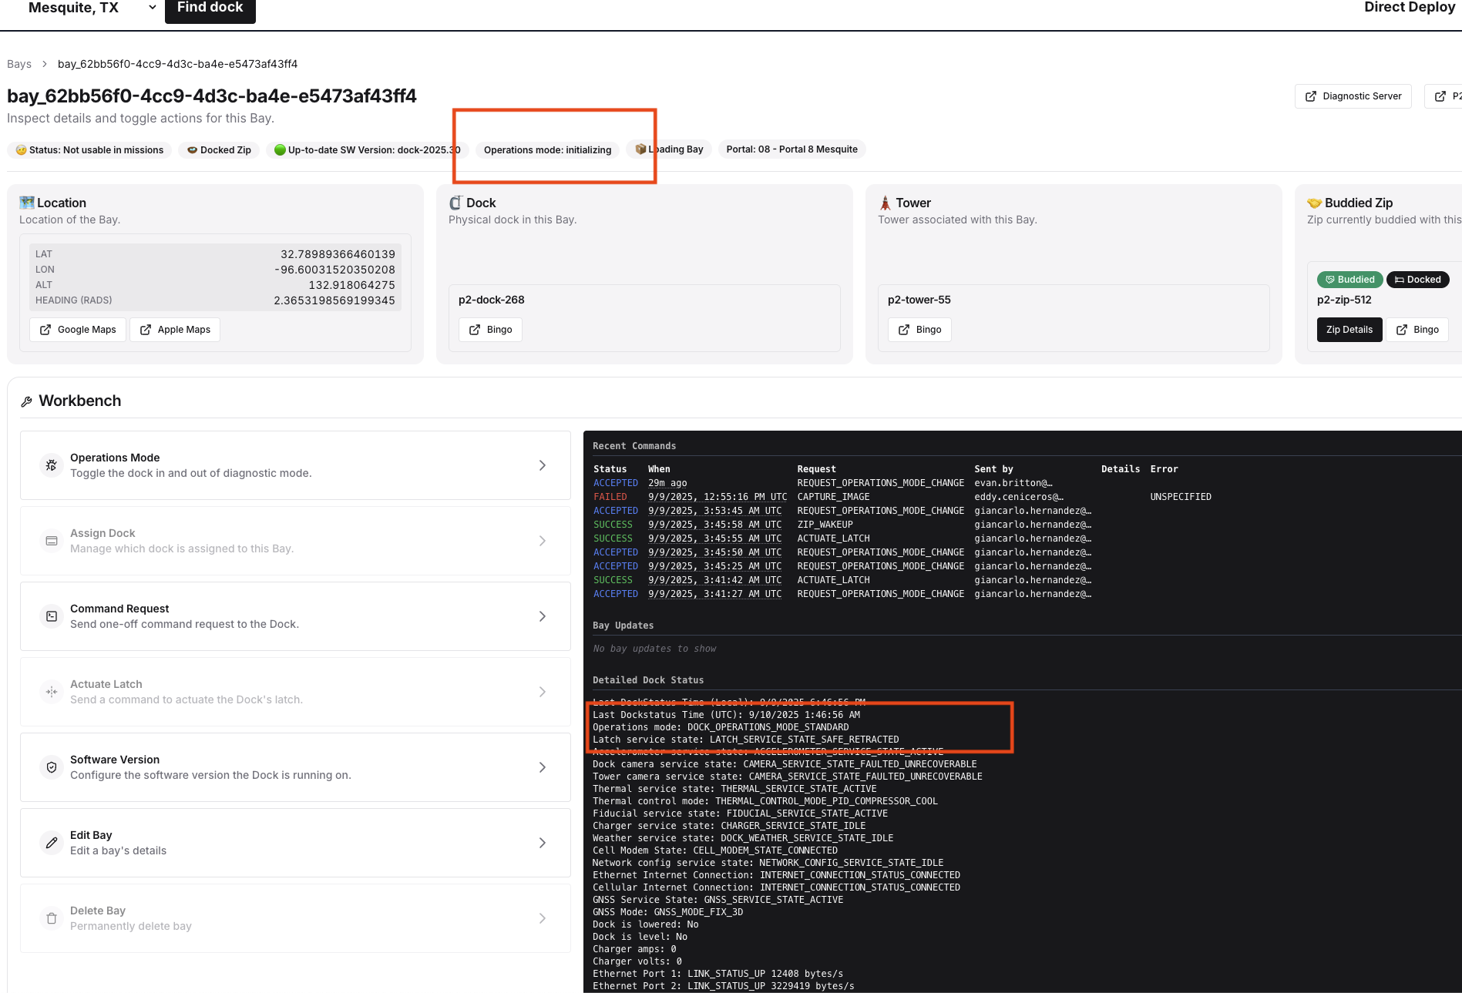Open Zip Details for p2-zip-512
The width and height of the screenshot is (1462, 993).
click(x=1349, y=330)
